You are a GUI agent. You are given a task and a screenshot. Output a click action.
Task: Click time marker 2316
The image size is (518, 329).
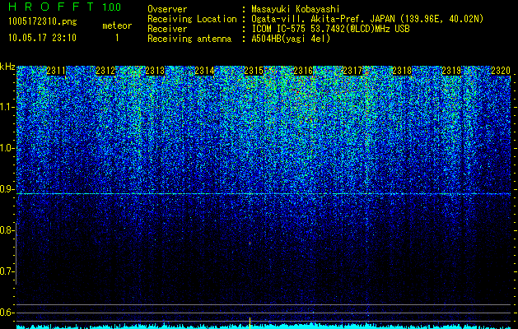tap(303, 71)
